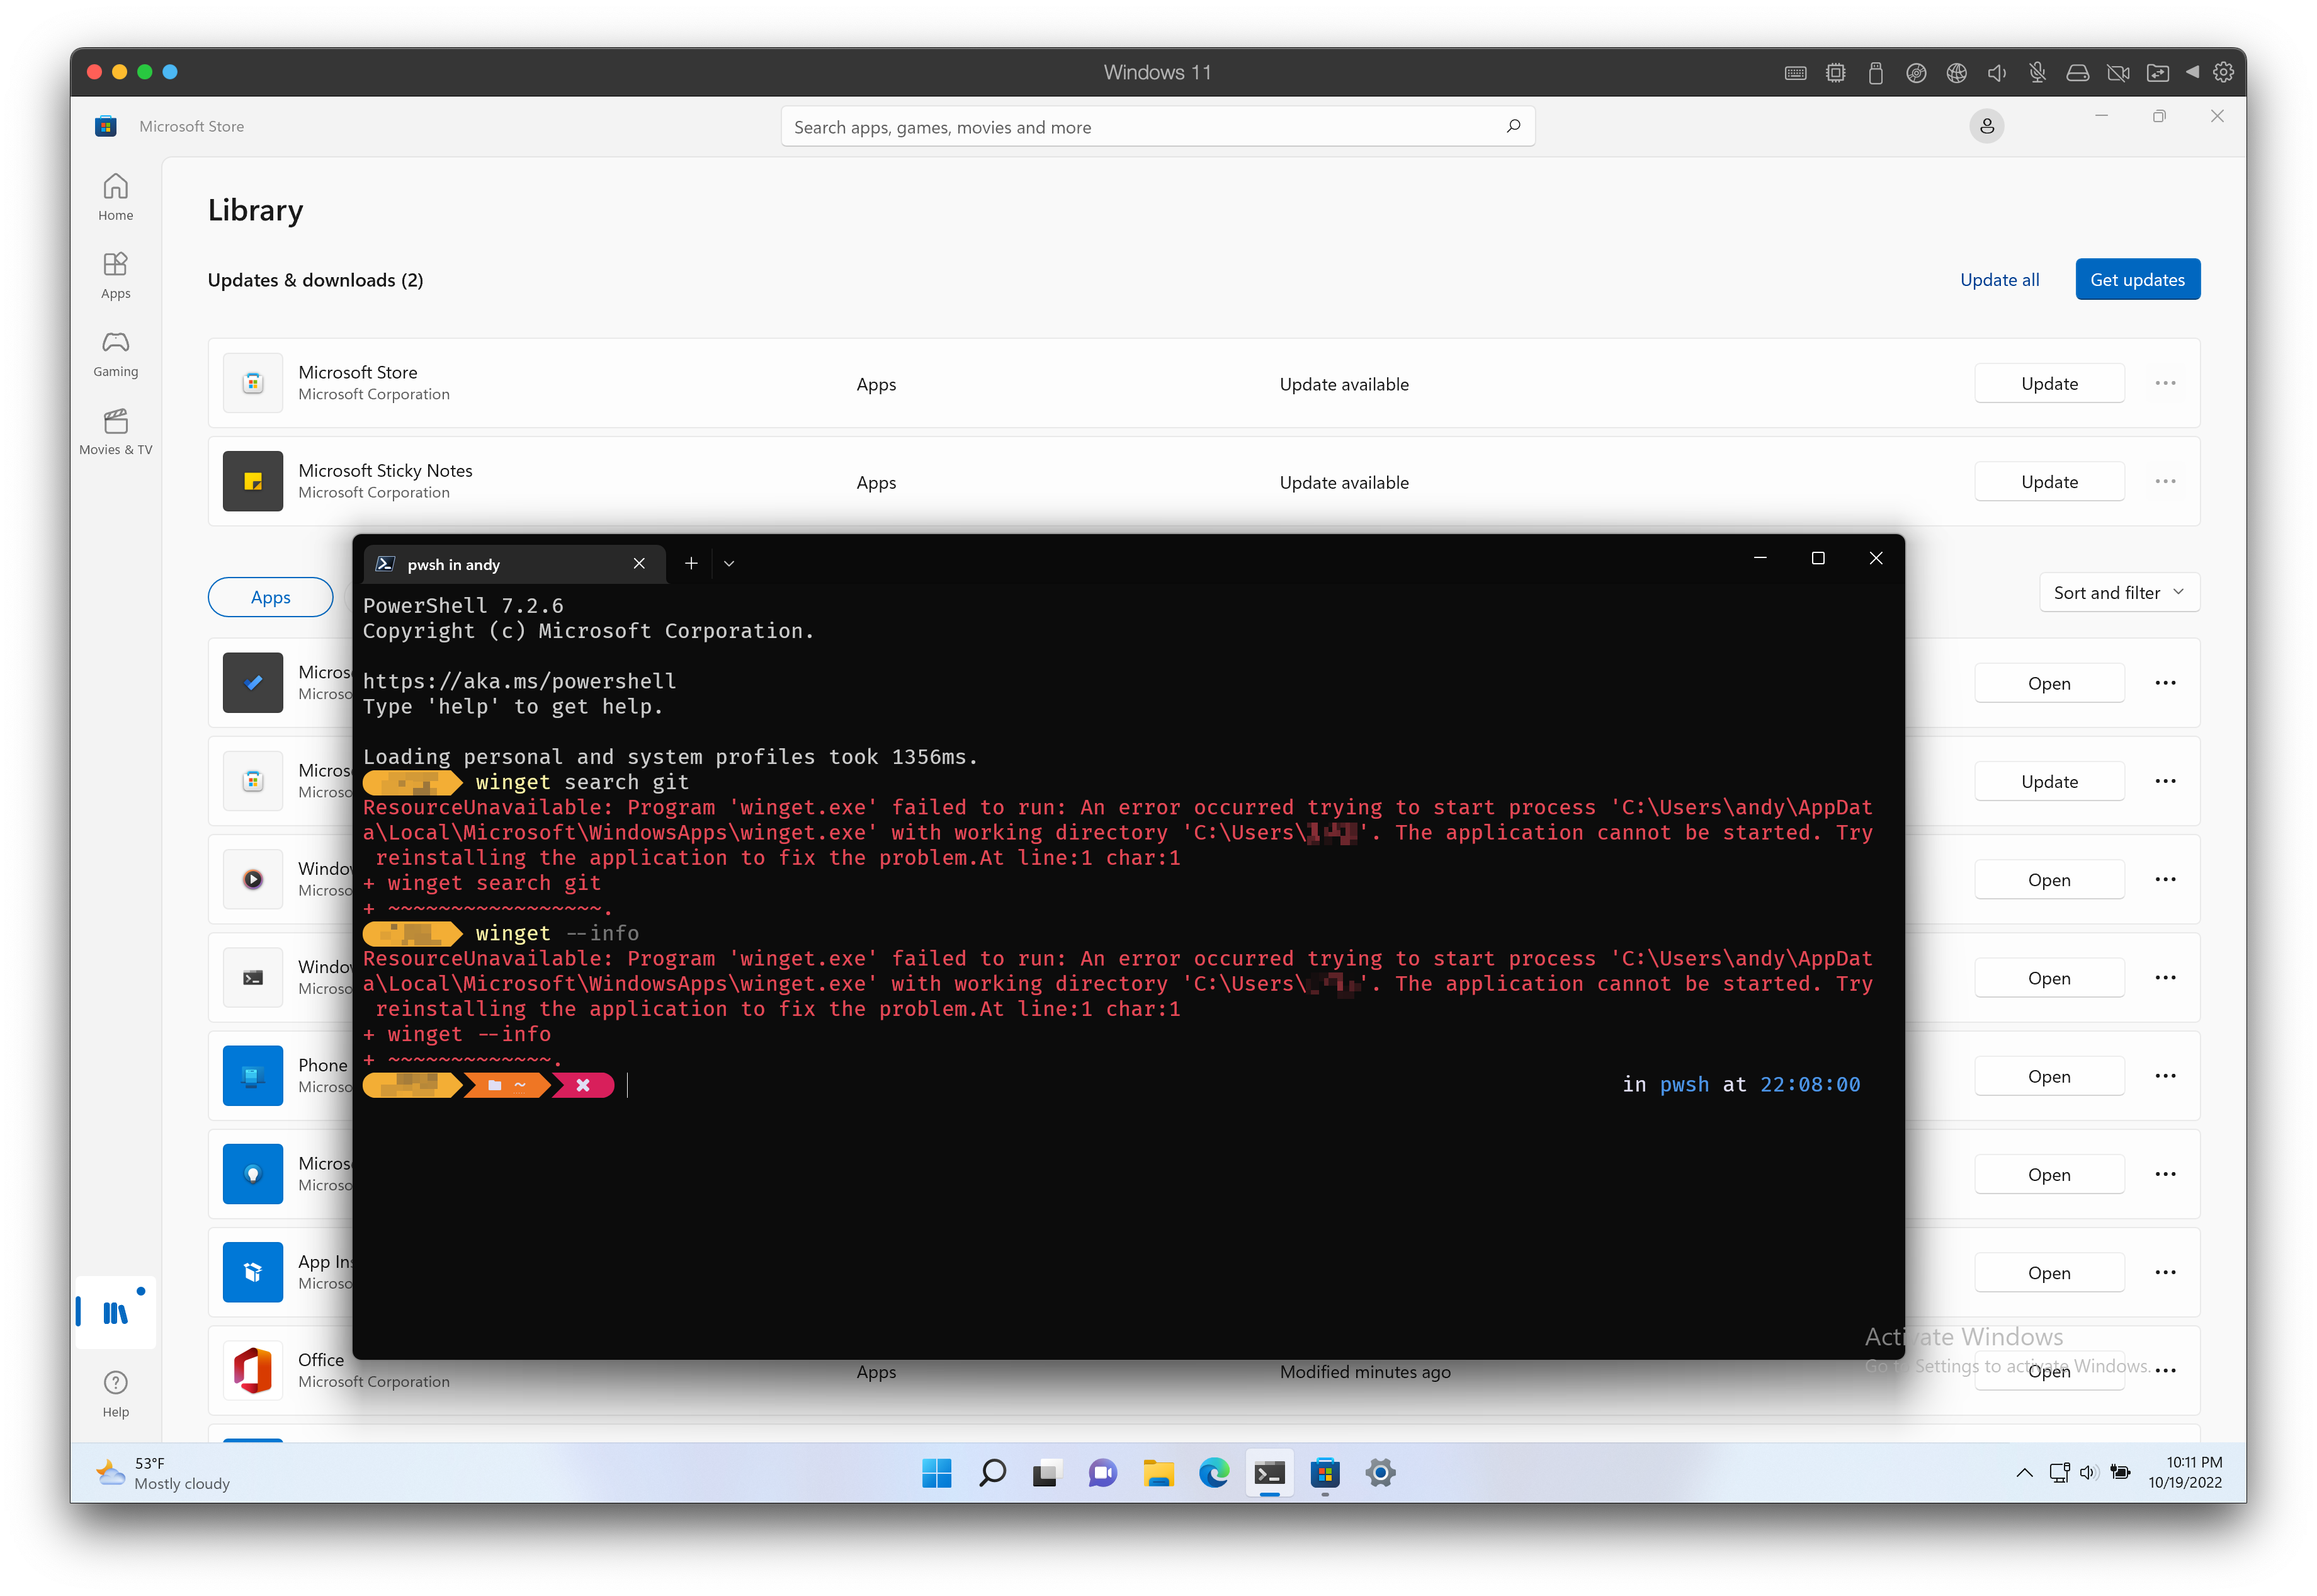Open the Library icon in the sidebar
This screenshot has height=1596, width=2317.
[115, 1311]
